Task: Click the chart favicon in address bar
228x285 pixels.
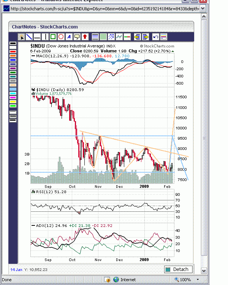Action: click(6, 8)
